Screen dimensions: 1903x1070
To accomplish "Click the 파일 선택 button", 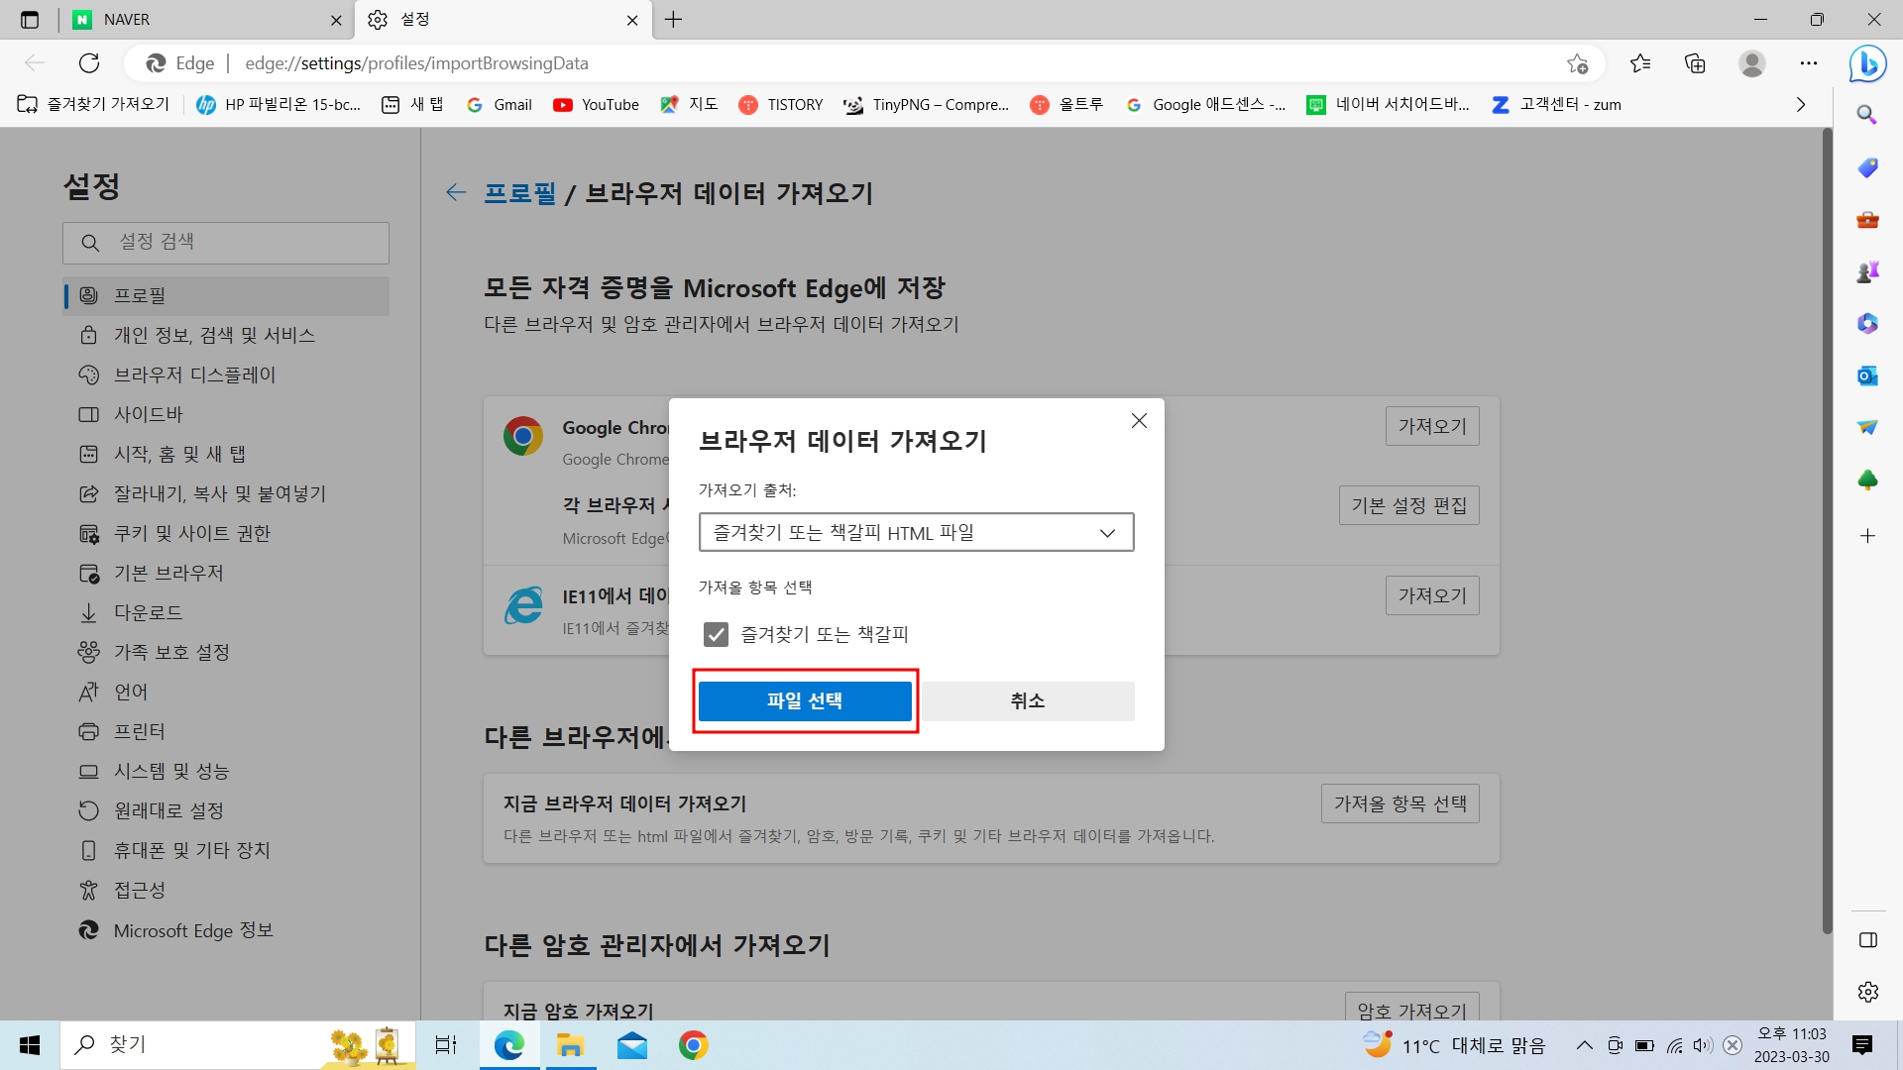I will point(805,700).
